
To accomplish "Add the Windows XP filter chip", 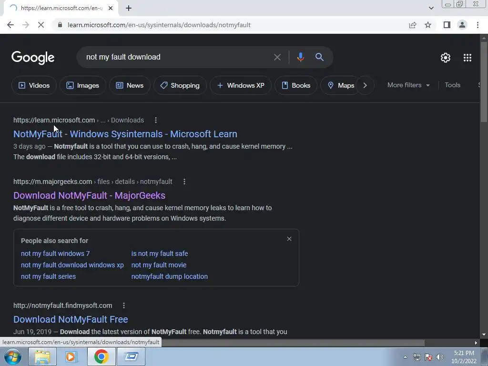I will [x=241, y=85].
